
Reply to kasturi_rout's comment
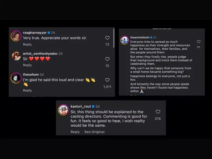pos(75,132)
